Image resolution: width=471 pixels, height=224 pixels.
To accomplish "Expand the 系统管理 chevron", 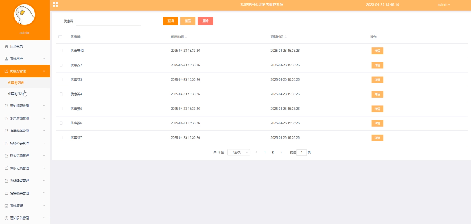I will point(44,206).
